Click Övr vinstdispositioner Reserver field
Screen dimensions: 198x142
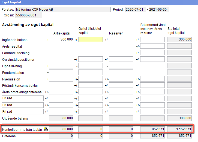[121, 59]
